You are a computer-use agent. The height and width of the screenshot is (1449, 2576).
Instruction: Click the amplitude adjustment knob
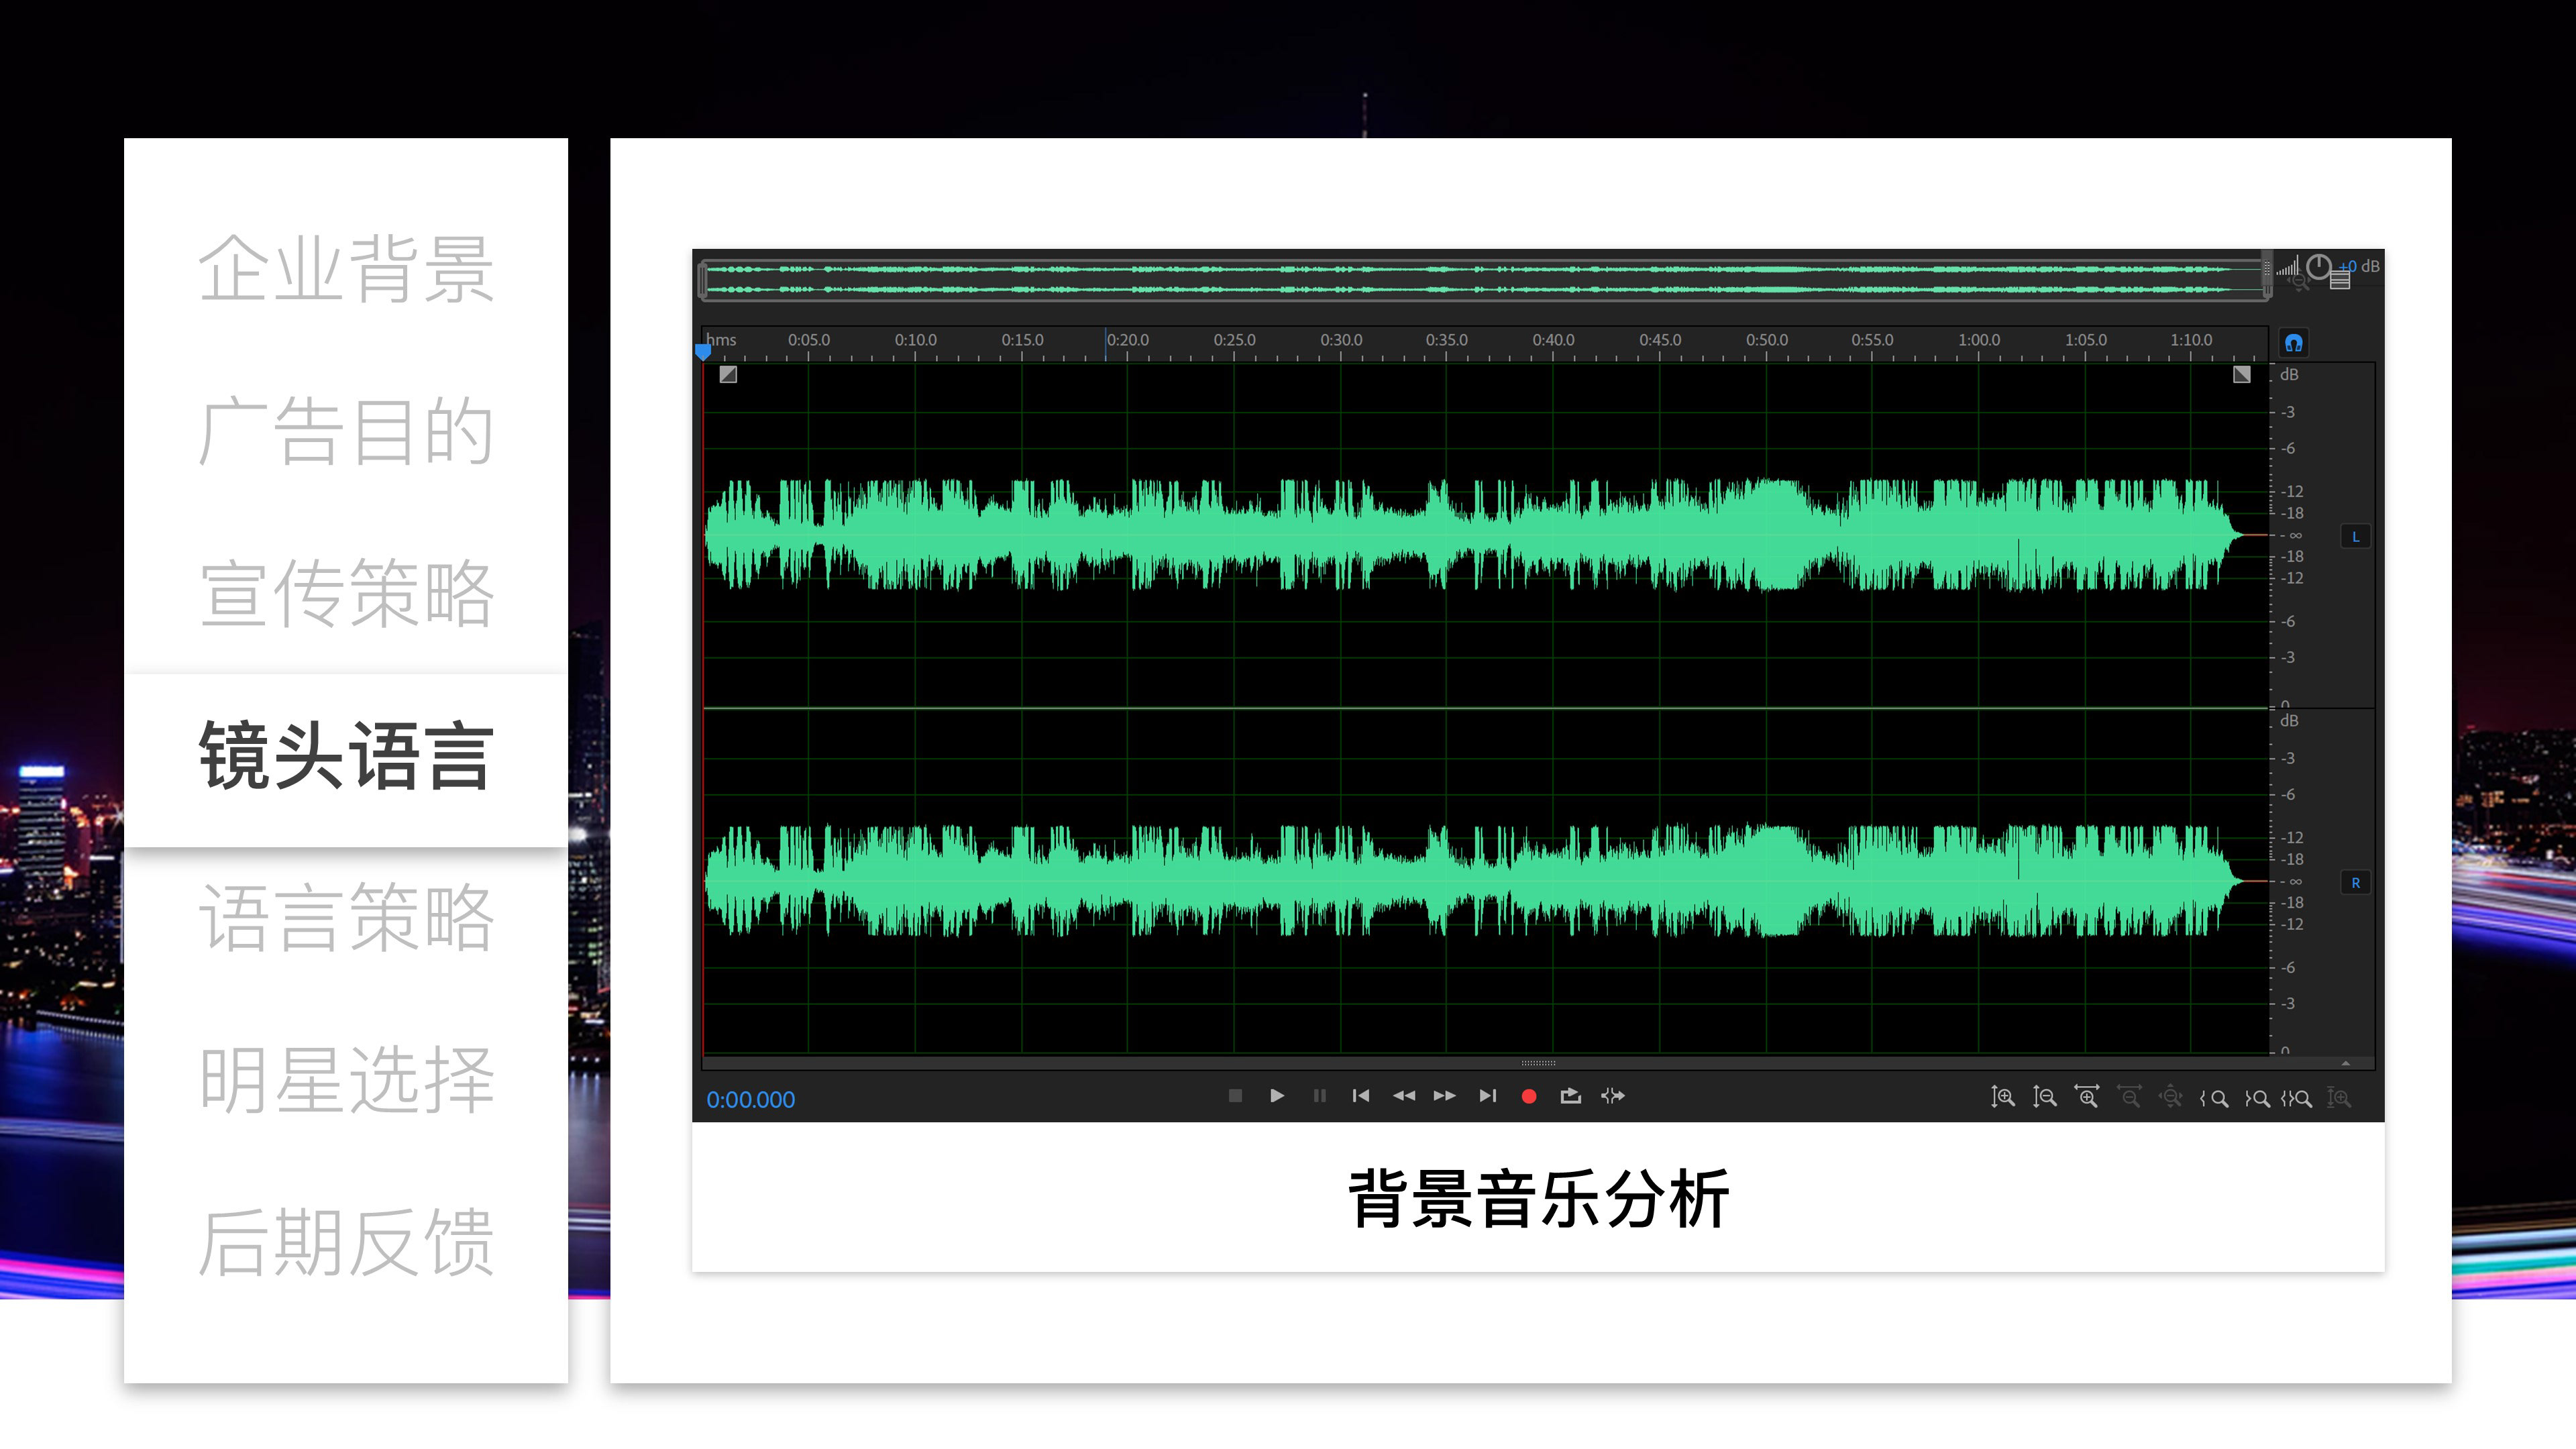[x=2319, y=267]
